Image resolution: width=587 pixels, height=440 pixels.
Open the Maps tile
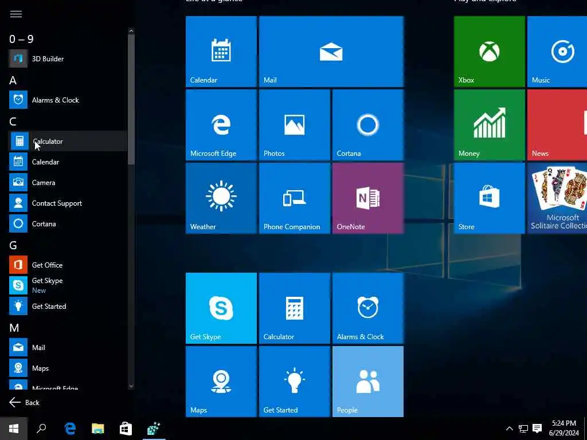(221, 381)
